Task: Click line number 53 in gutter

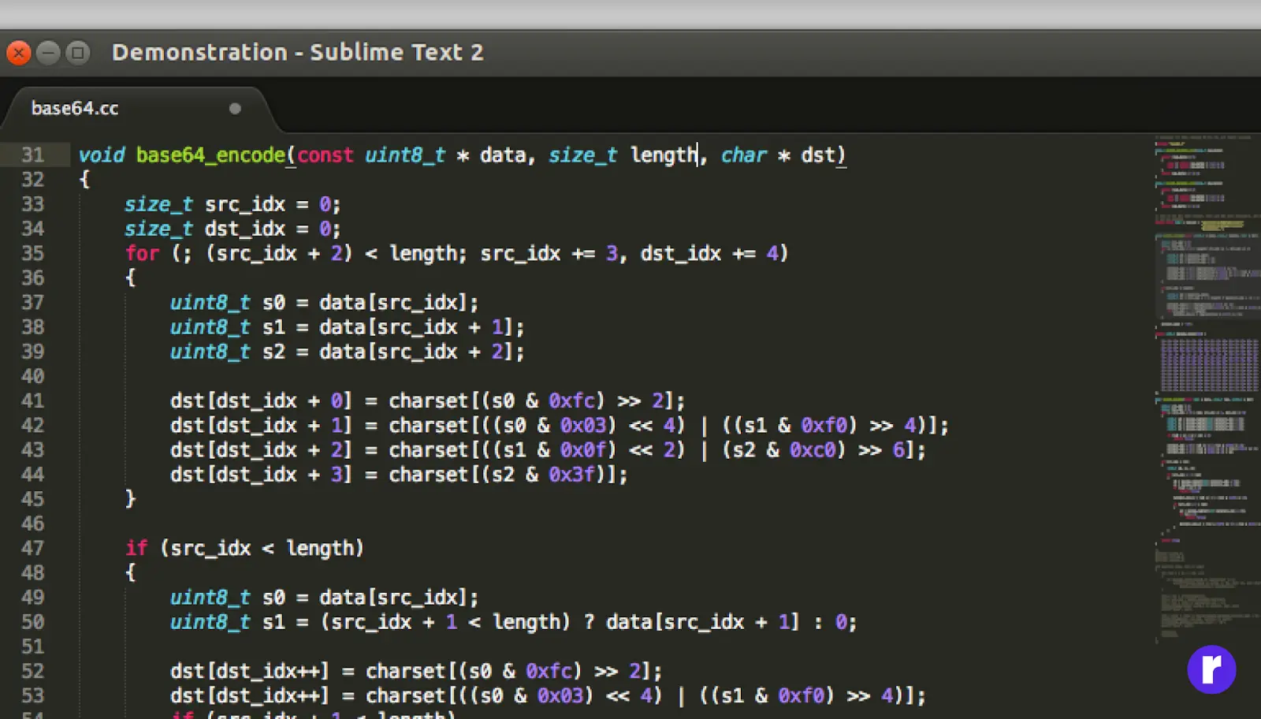Action: coord(33,695)
